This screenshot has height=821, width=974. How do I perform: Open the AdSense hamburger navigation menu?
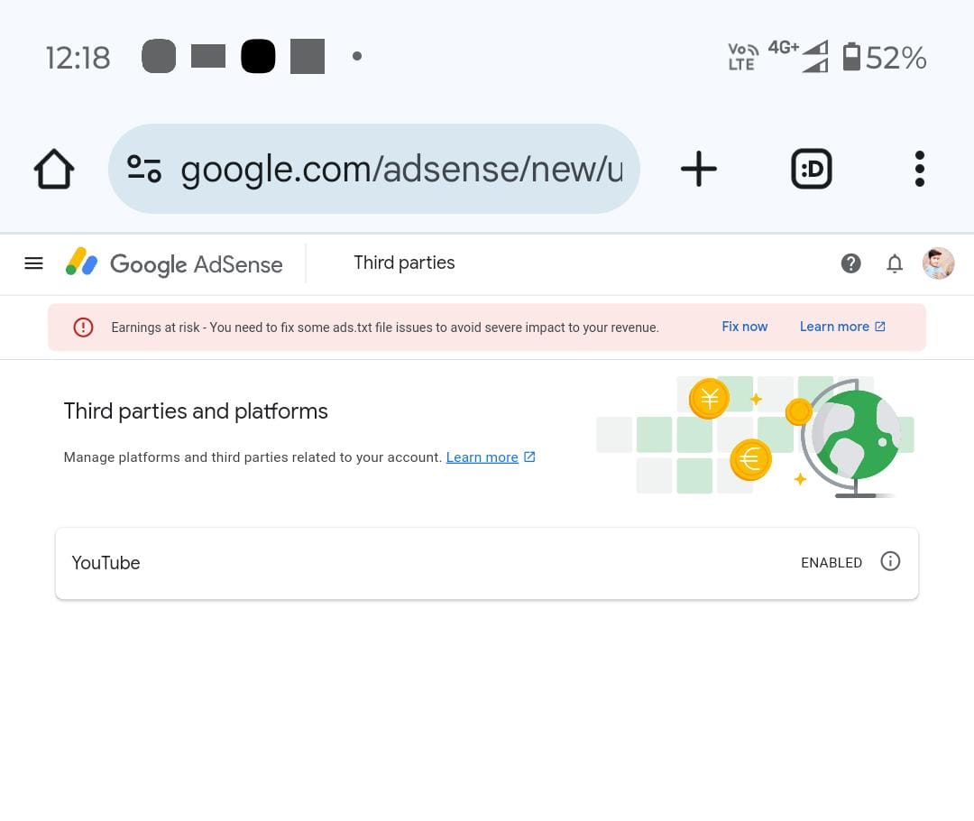coord(33,263)
